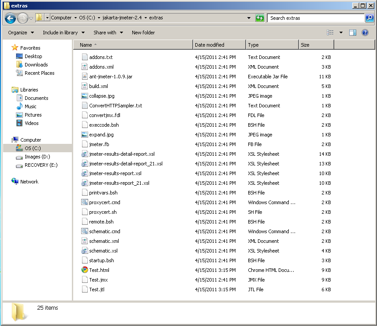Image resolution: width=377 pixels, height=326 pixels.
Task: Click into the Search extras field
Action: click(315, 18)
